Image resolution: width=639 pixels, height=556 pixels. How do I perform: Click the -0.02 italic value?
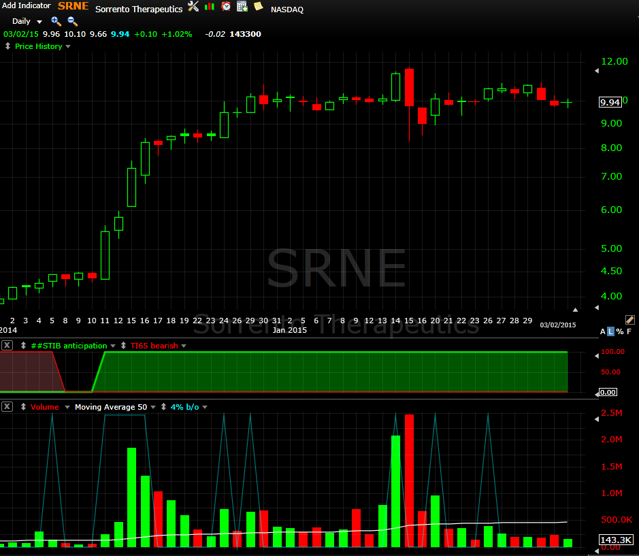(x=215, y=34)
